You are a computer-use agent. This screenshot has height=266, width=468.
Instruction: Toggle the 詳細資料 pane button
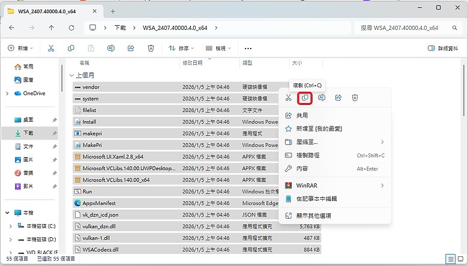(443, 49)
